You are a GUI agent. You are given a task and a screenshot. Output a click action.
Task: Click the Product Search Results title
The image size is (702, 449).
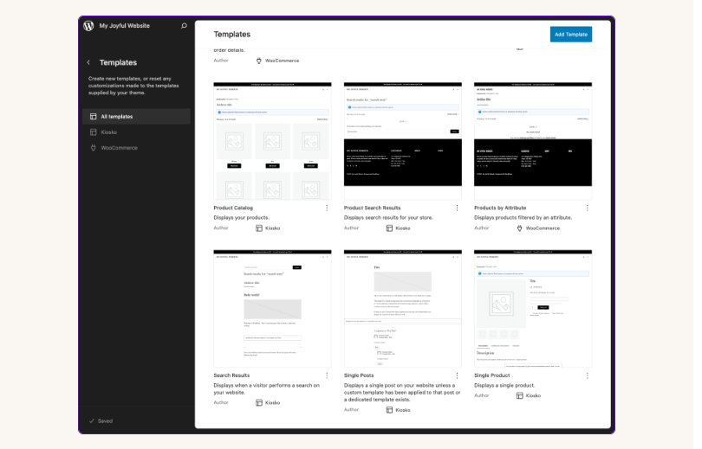(x=372, y=208)
